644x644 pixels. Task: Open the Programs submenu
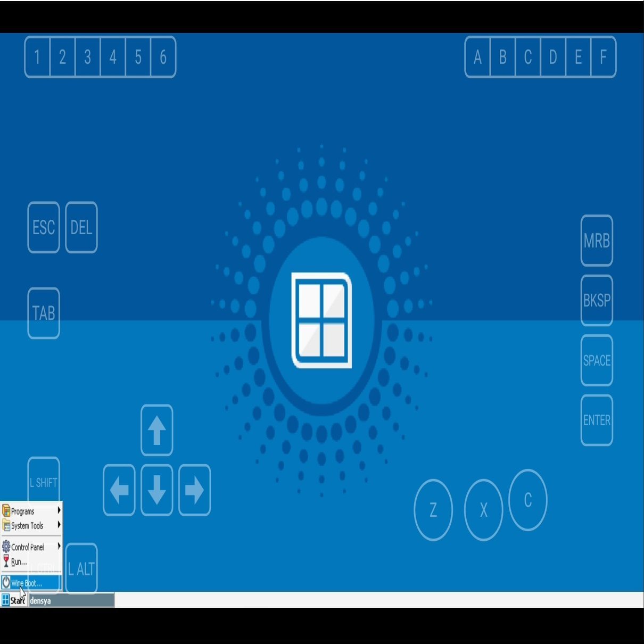(x=32, y=511)
